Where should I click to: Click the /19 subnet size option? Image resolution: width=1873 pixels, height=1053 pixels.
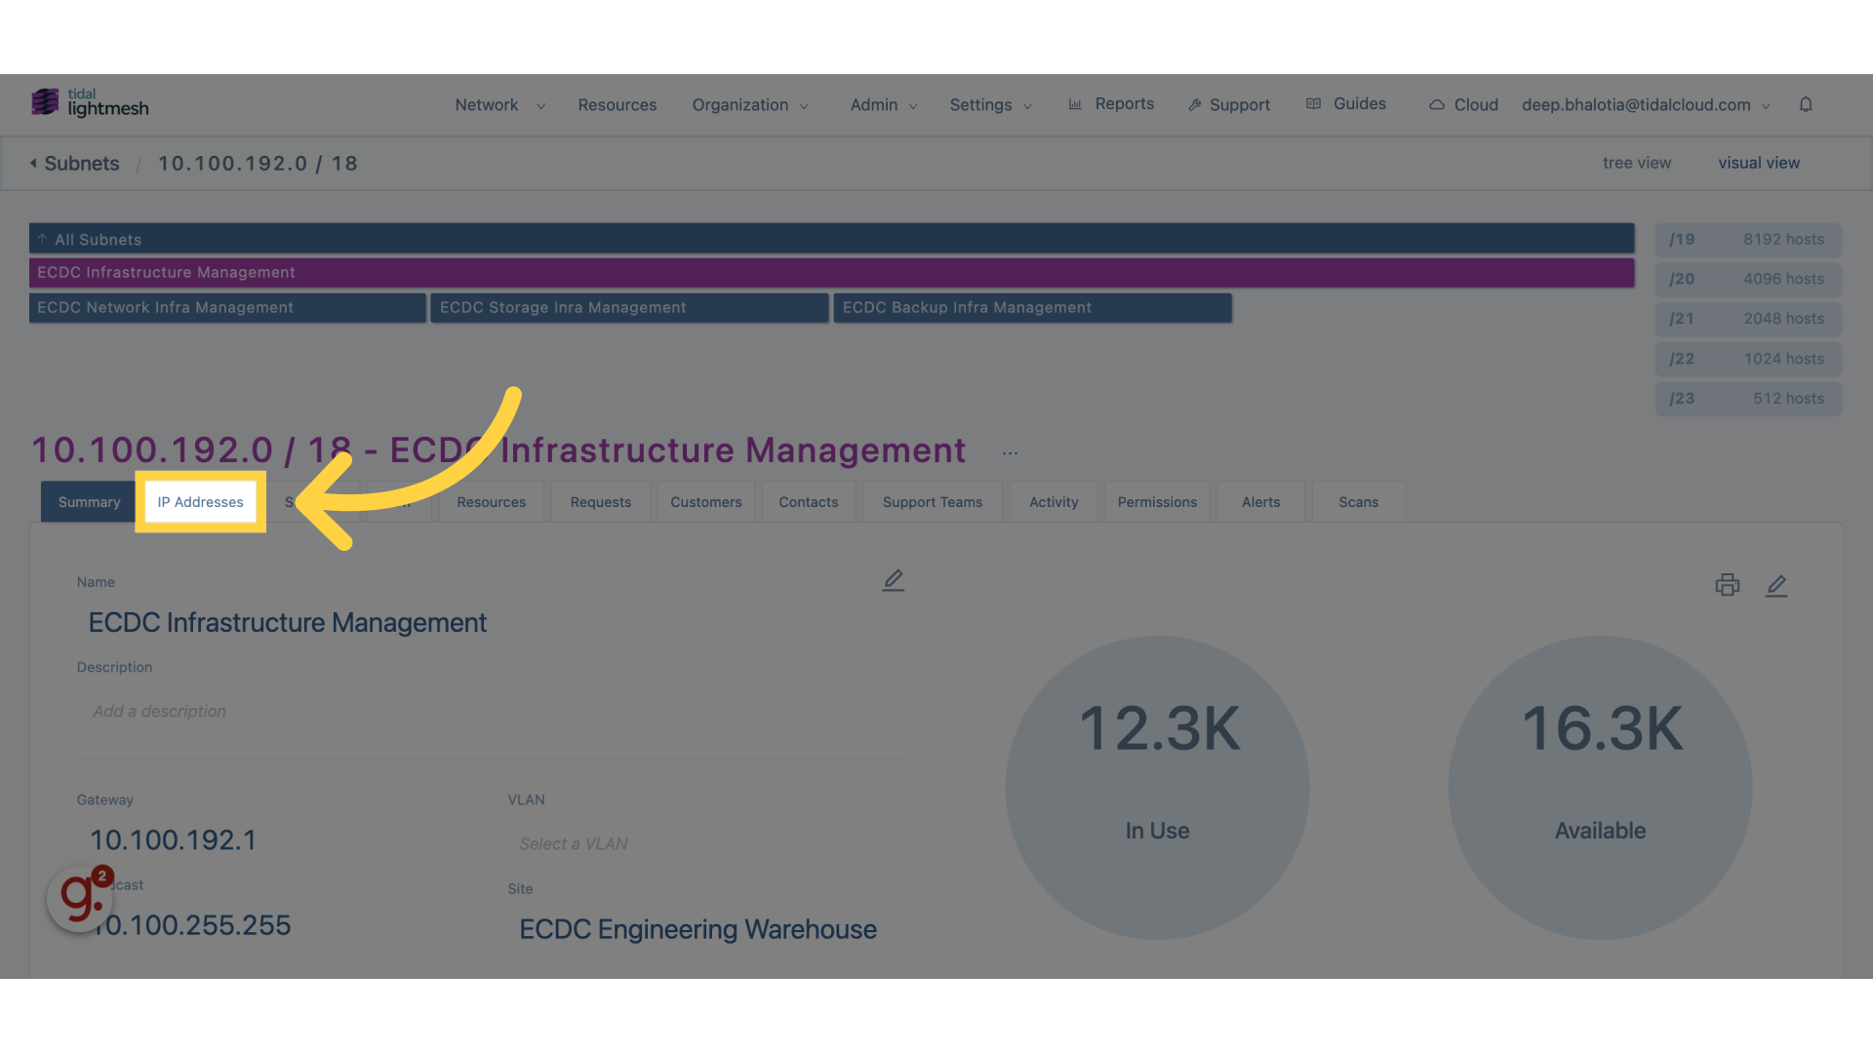point(1745,238)
